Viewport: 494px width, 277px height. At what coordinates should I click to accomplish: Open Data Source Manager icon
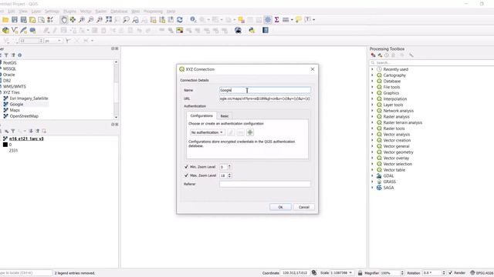(x=5, y=30)
